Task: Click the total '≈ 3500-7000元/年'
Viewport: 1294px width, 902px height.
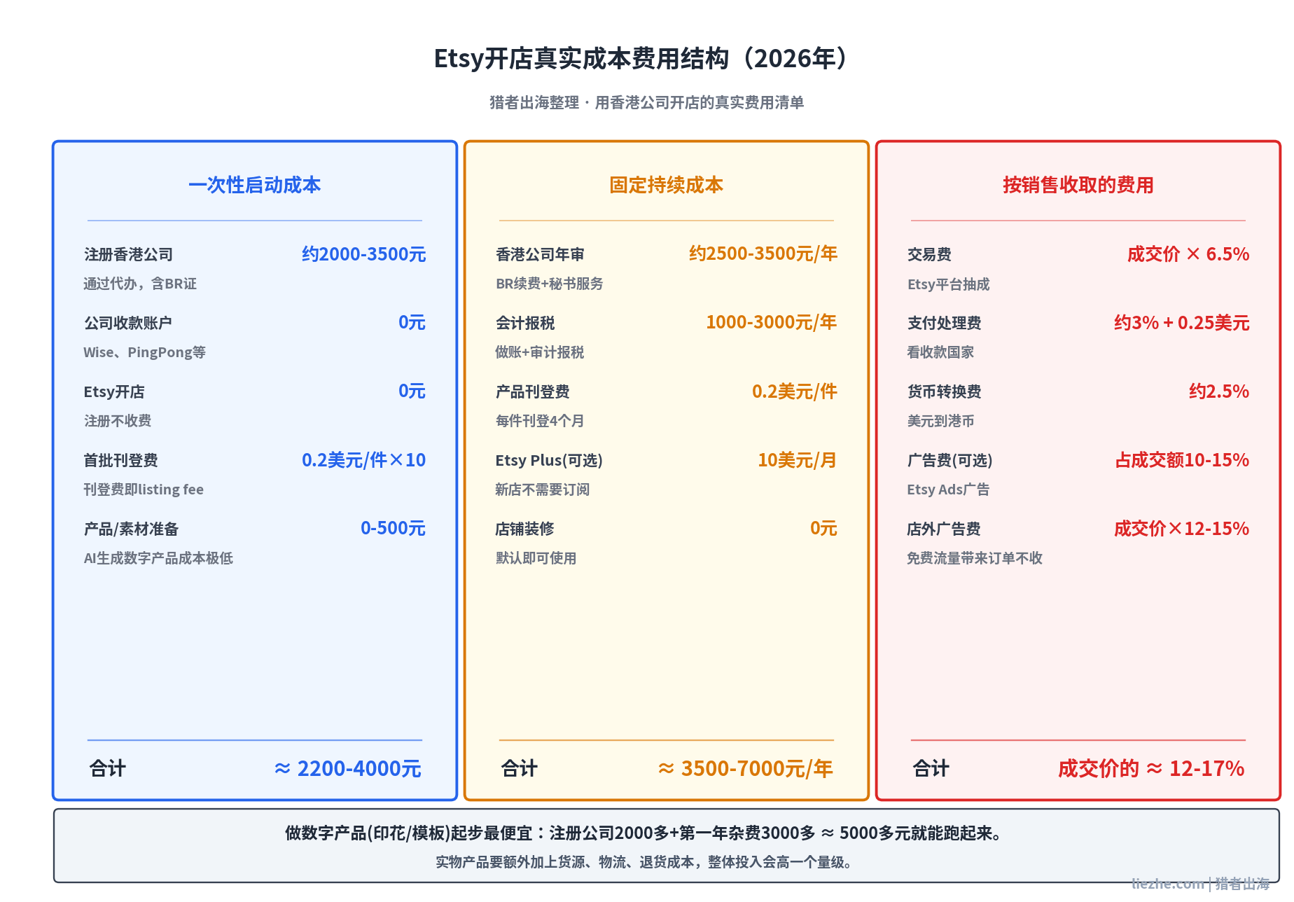Action: pyautogui.click(x=746, y=769)
